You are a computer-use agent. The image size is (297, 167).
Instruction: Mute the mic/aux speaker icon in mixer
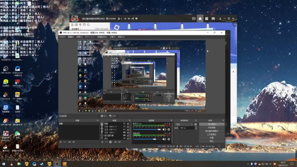164,130
